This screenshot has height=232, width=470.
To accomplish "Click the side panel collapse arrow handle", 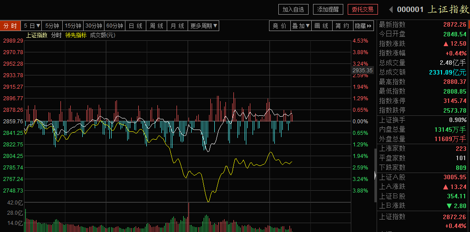I will click(x=375, y=175).
